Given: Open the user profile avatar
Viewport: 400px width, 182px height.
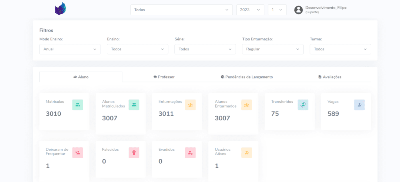Looking at the screenshot, I should coord(298,10).
